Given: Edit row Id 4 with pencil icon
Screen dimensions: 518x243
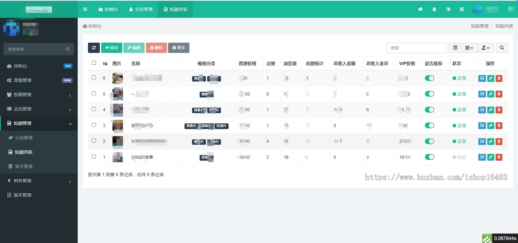Looking at the screenshot, I should click(x=490, y=110).
